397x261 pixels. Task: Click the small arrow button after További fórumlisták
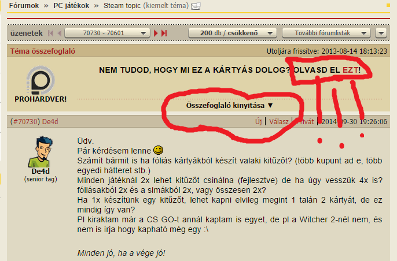click(x=381, y=33)
